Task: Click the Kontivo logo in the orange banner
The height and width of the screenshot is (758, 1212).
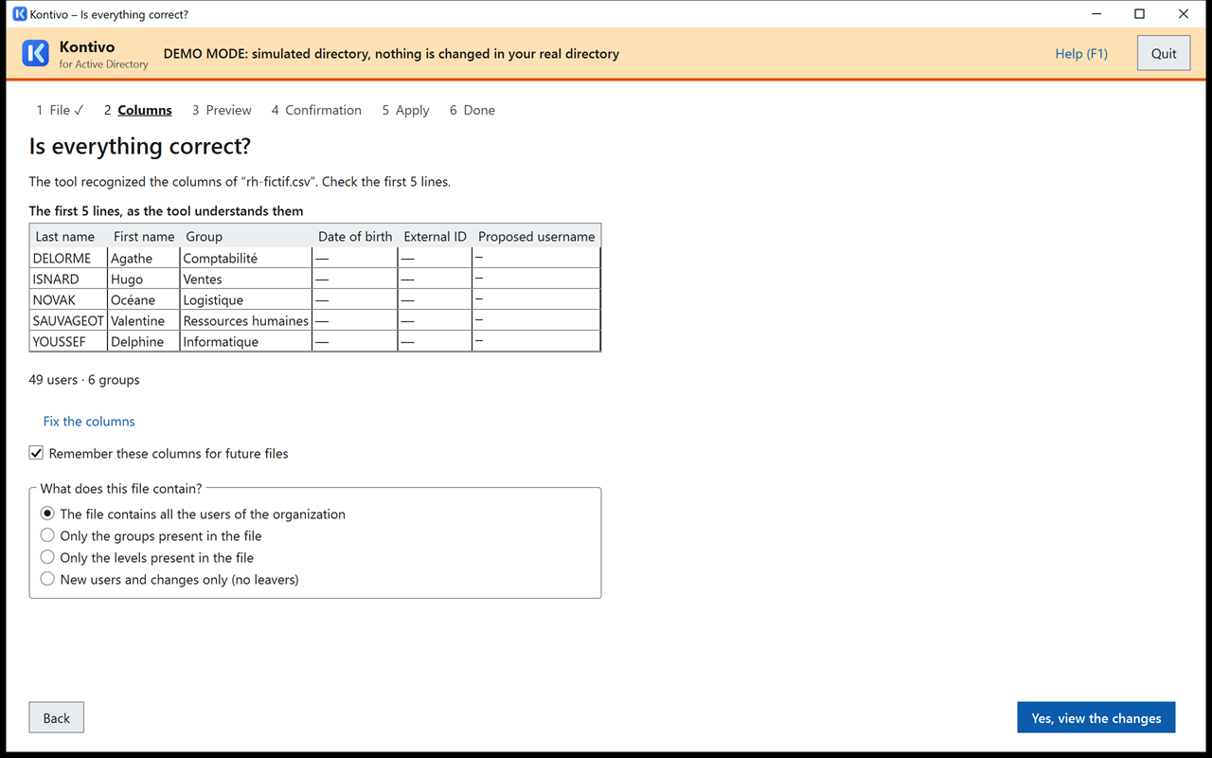Action: 35,53
